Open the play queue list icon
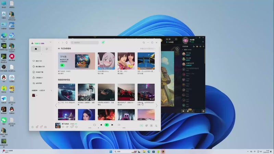Screen dimensions: 274x154 coord(156,126)
